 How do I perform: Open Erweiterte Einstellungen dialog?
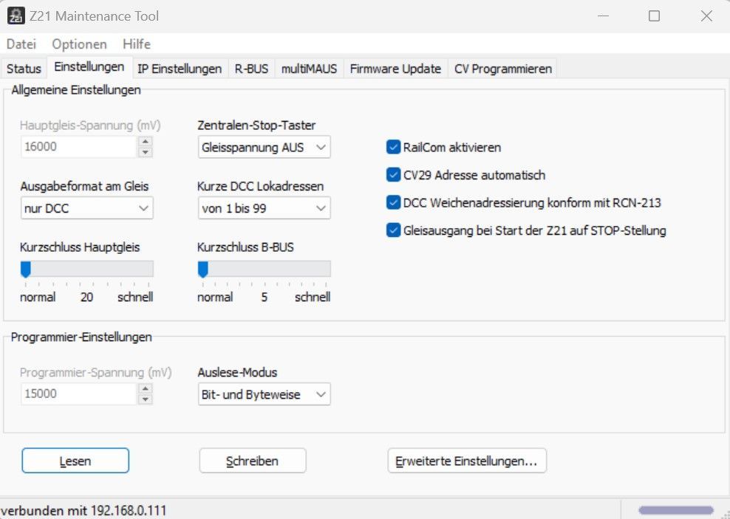point(466,461)
